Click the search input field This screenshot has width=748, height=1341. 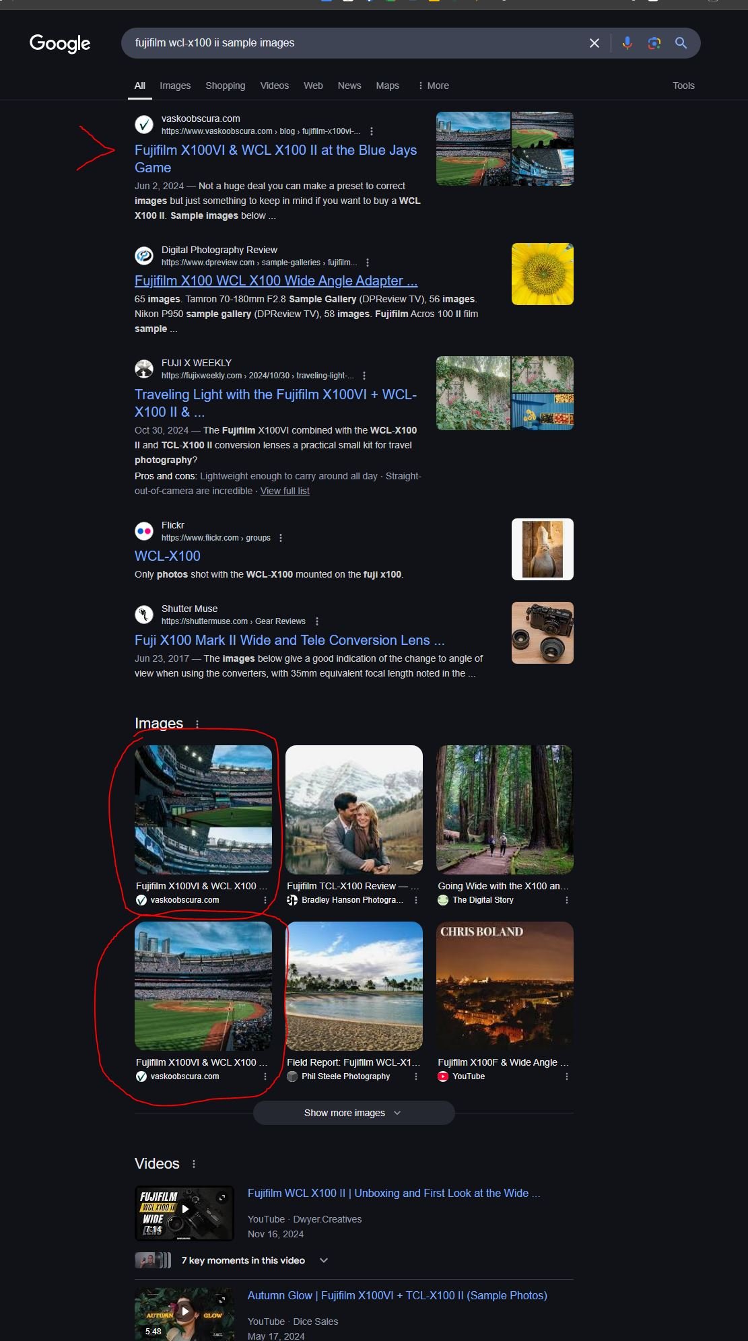point(357,43)
